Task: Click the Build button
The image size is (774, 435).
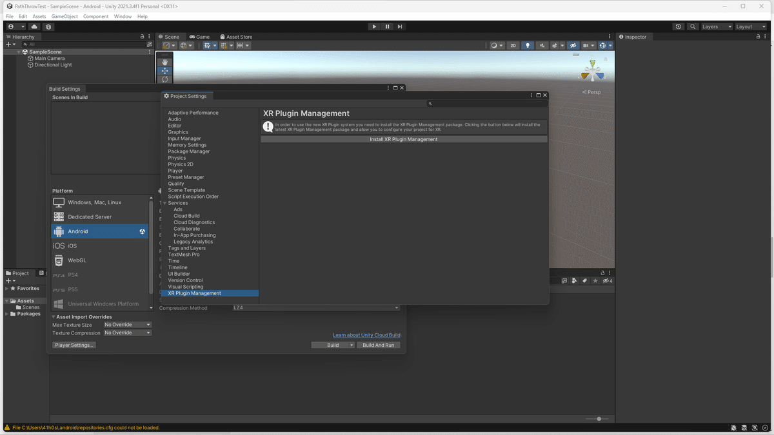Action: tap(333, 345)
